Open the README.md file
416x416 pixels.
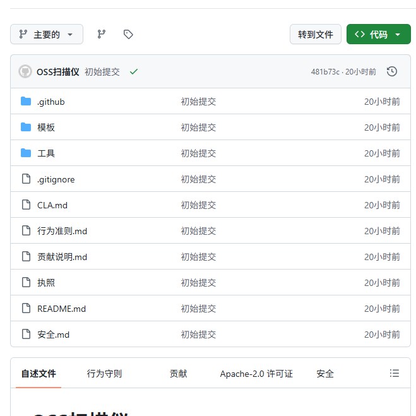(x=61, y=309)
